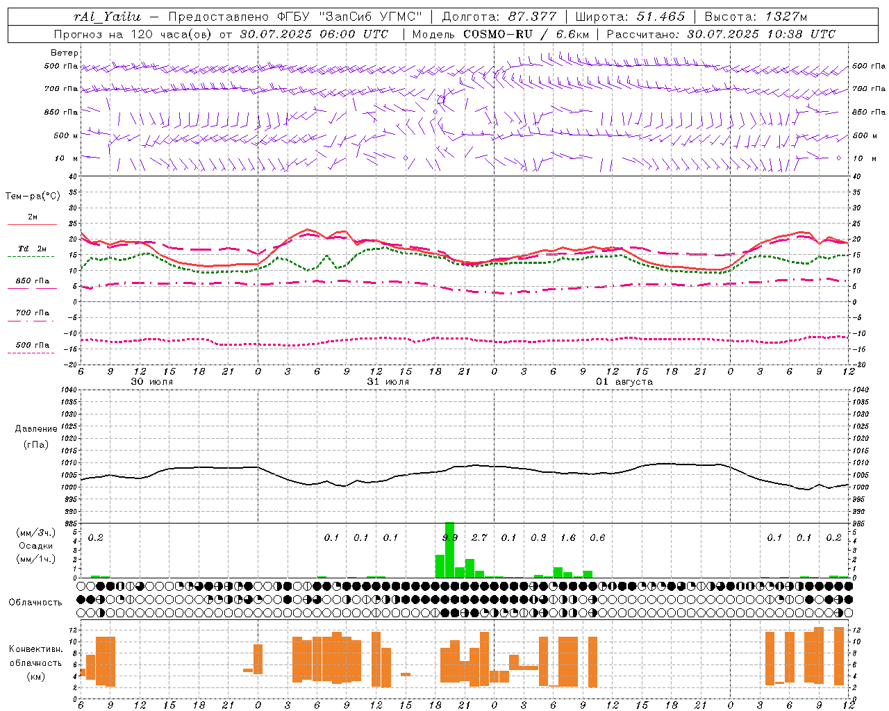Viewport: 889px width, 711px height.
Task: Click the elevation text 'Высота: 1327м'
Action: coord(756,17)
